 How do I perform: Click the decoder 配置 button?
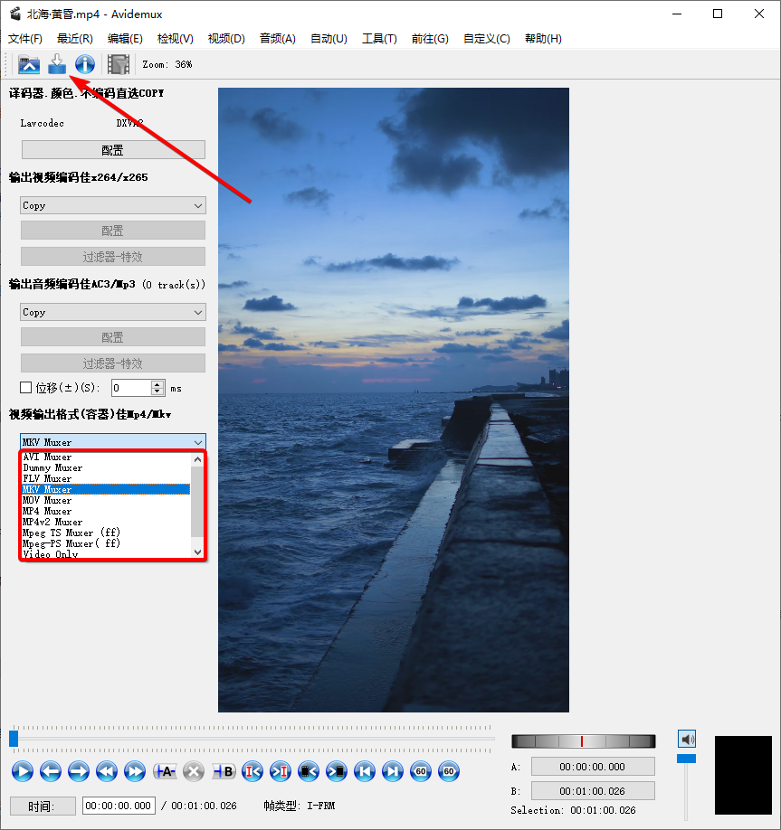pyautogui.click(x=113, y=150)
